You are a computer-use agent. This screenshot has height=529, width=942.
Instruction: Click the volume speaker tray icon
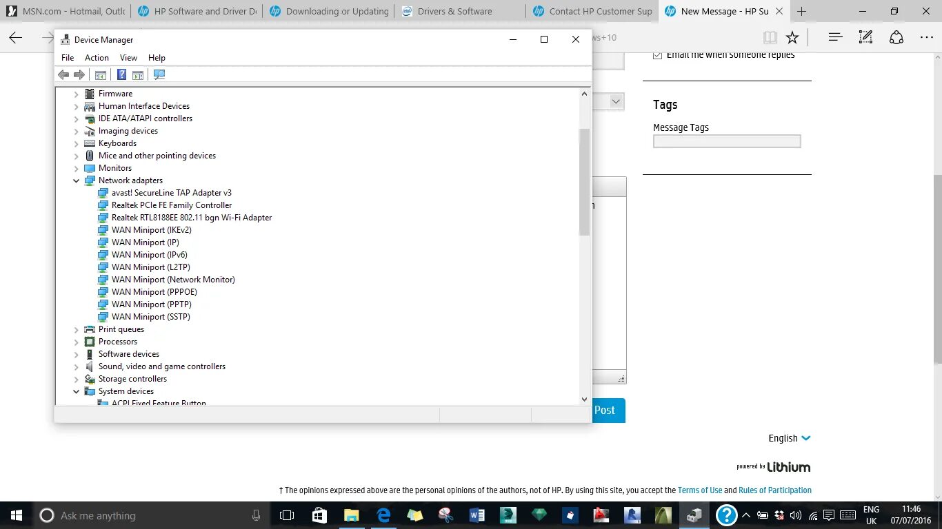pos(796,515)
